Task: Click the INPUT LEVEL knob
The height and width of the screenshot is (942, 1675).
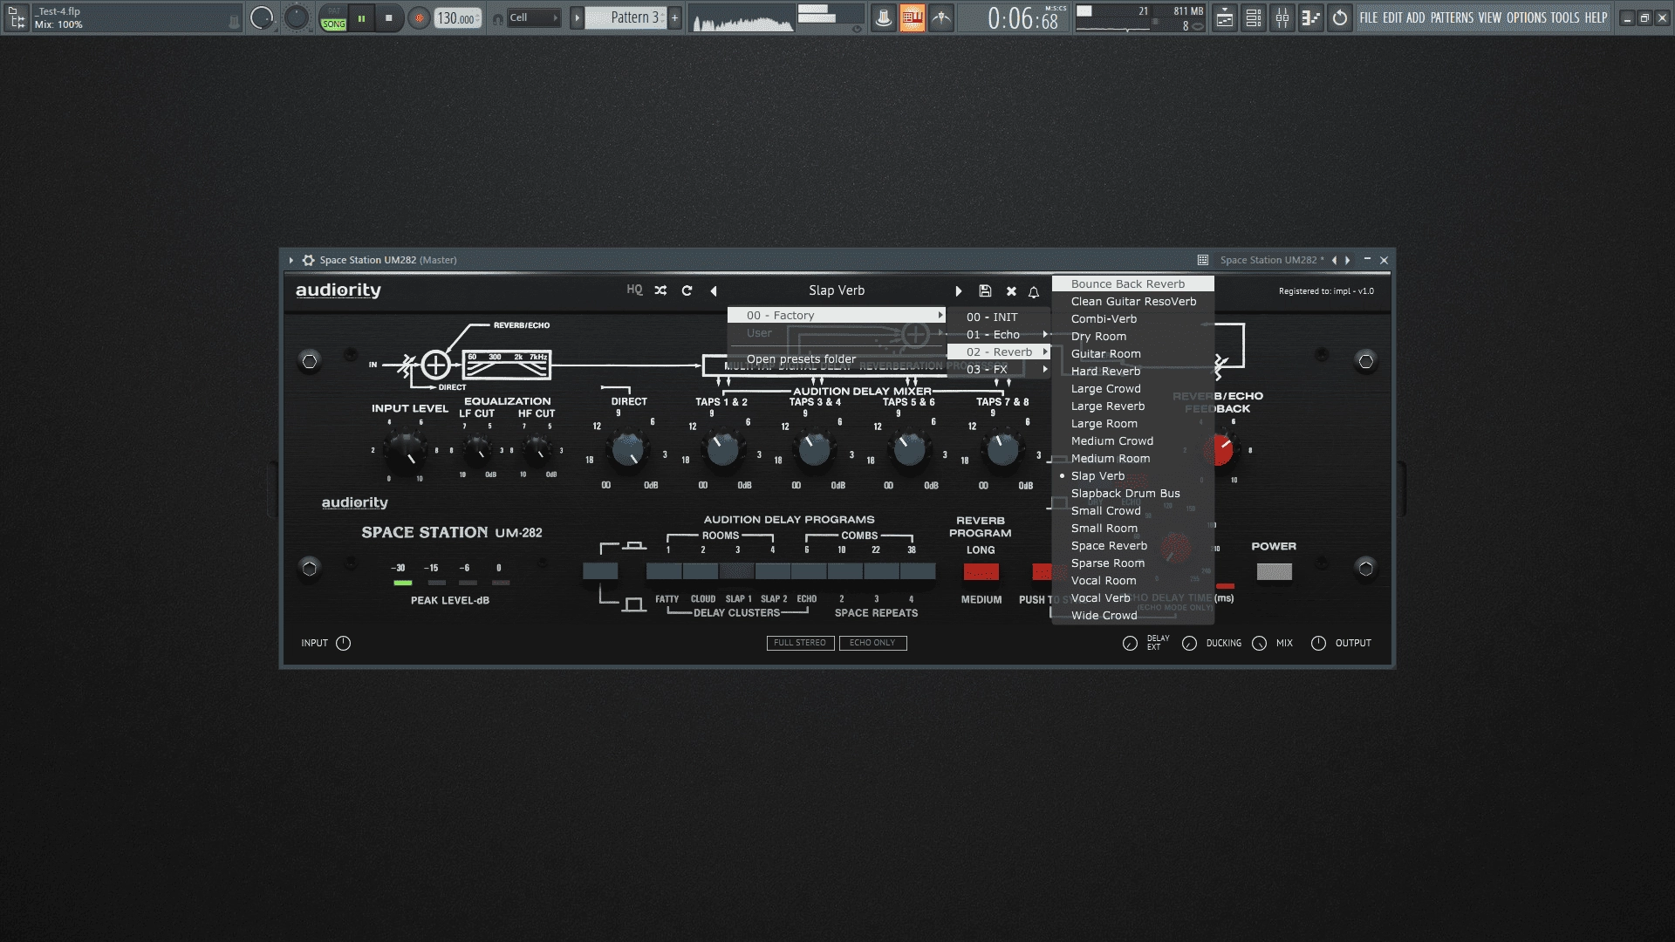Action: pyautogui.click(x=406, y=450)
